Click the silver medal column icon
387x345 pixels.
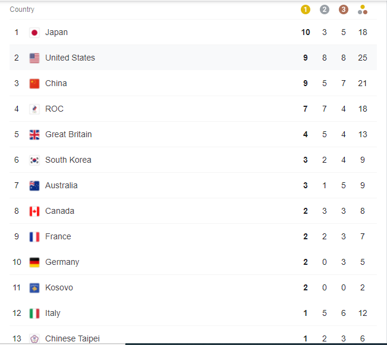pyautogui.click(x=324, y=10)
